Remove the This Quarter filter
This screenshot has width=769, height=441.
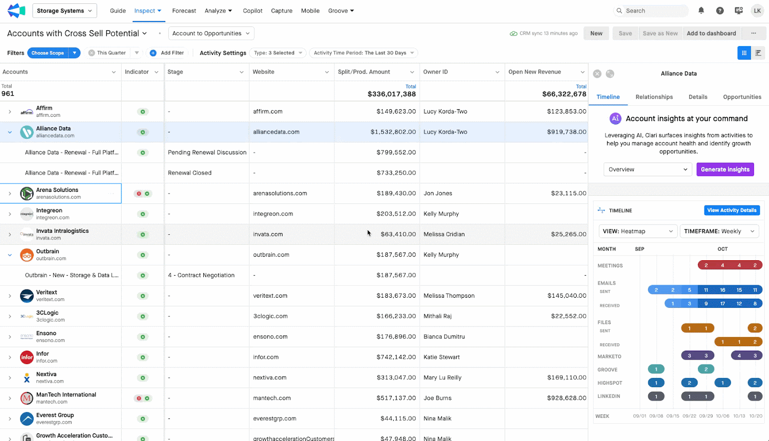click(x=92, y=53)
